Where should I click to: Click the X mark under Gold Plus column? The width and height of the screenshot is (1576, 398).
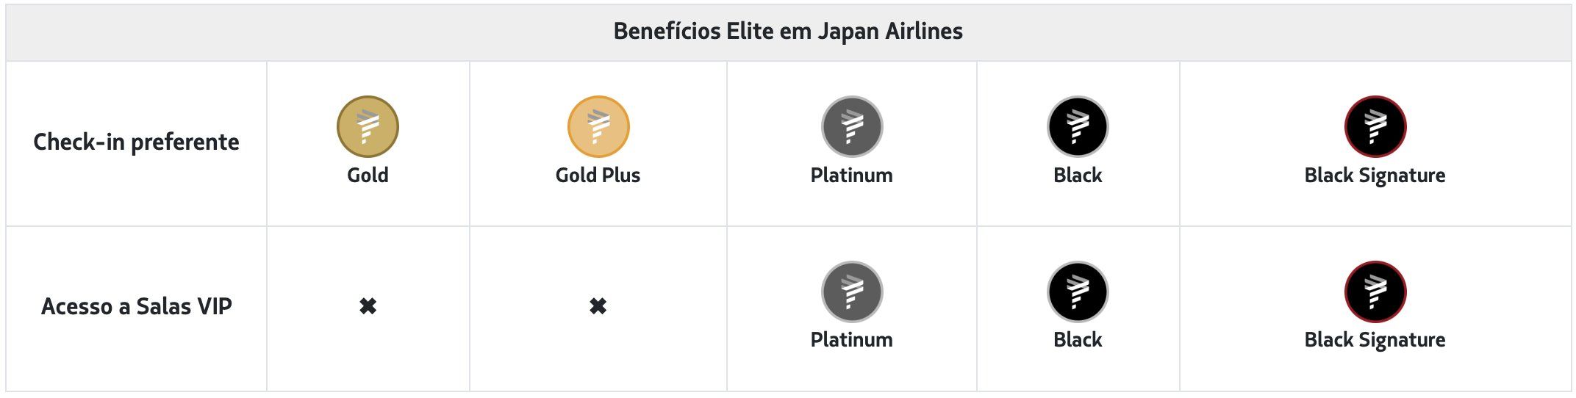click(x=598, y=306)
